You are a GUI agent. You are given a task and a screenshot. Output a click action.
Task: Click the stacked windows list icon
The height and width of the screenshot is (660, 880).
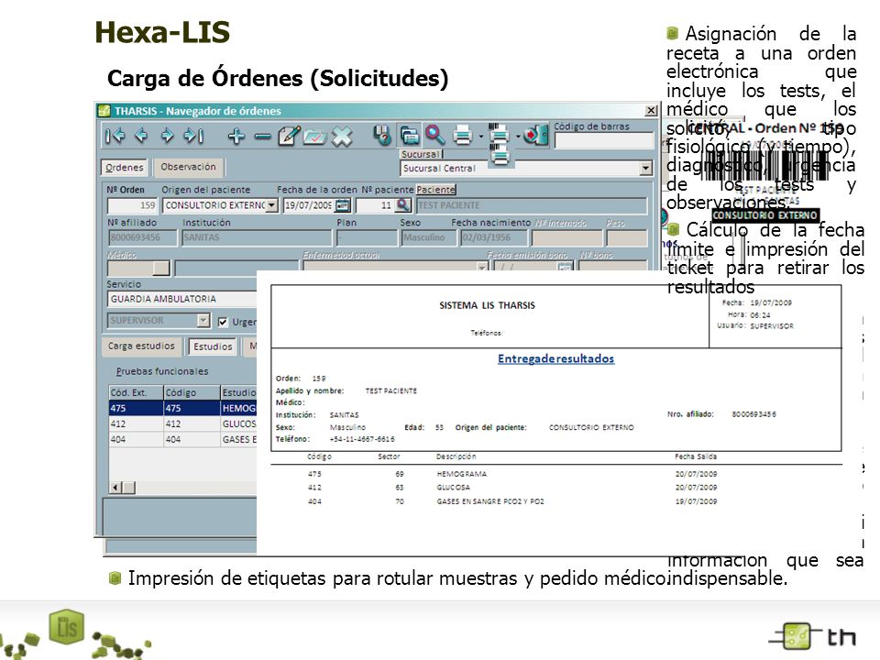tap(409, 136)
